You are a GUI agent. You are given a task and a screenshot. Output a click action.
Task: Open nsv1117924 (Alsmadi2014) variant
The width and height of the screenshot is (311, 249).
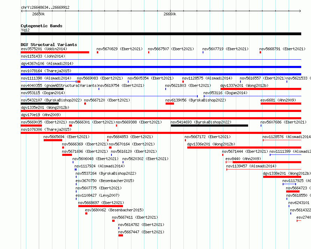(x=100, y=166)
